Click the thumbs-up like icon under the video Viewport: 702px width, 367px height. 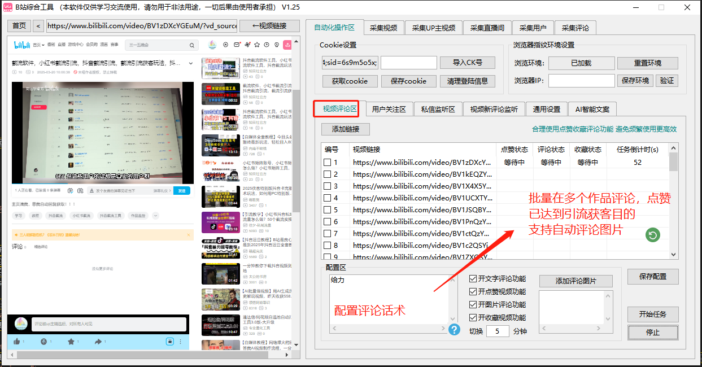(x=17, y=342)
